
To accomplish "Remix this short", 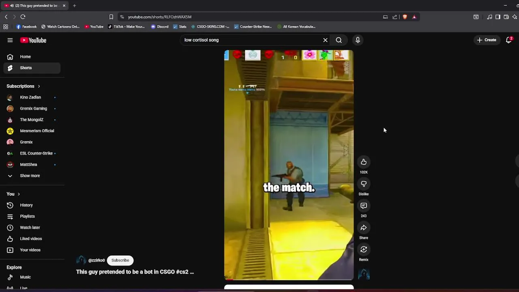I will coord(364,250).
